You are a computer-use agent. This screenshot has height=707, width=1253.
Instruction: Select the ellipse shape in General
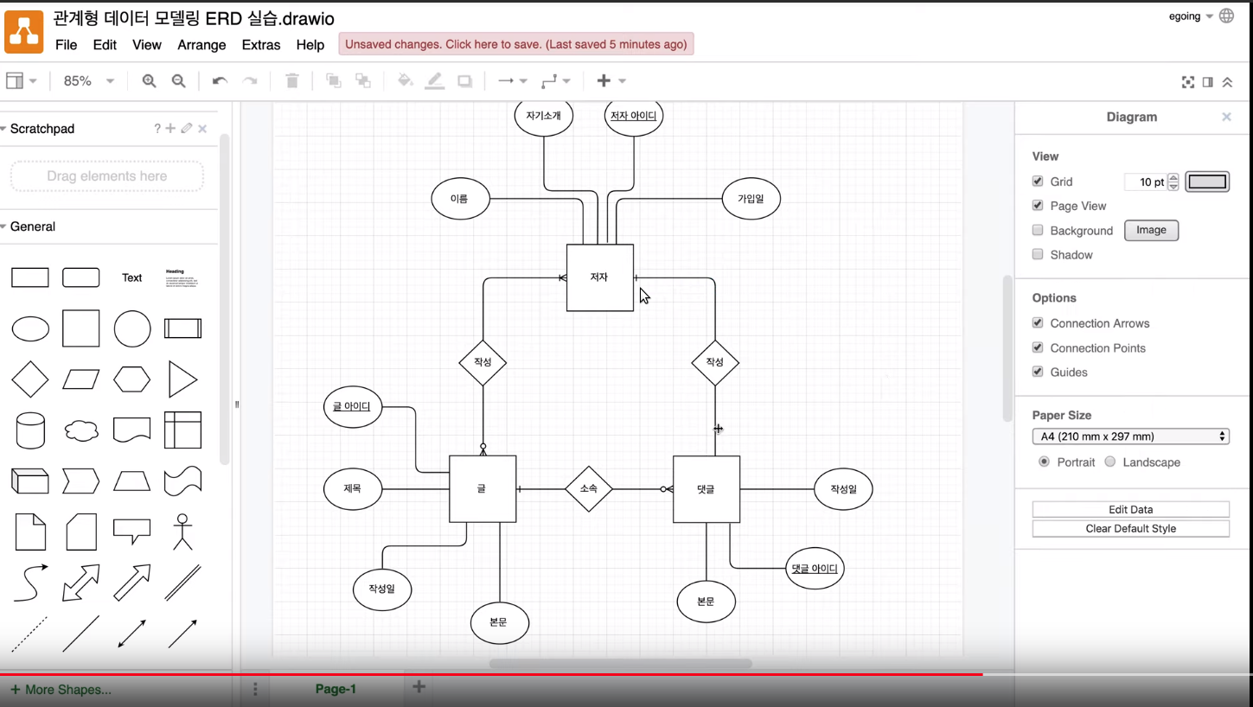(x=30, y=328)
